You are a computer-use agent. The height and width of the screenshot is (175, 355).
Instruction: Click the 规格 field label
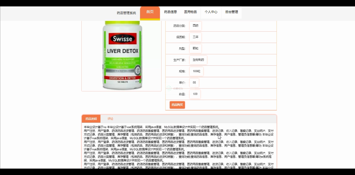coord(182,71)
